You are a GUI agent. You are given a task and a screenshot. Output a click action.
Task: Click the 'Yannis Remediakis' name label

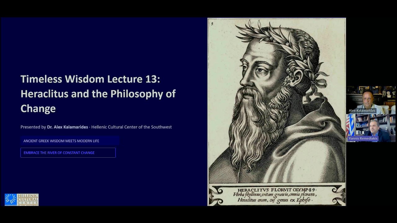(x=363, y=138)
